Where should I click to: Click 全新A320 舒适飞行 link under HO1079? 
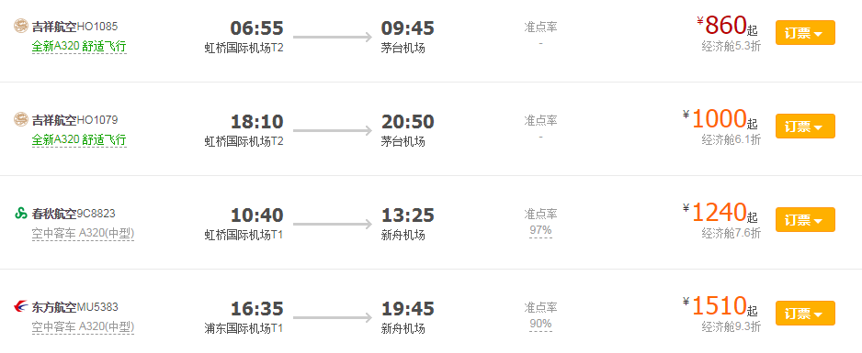point(79,140)
